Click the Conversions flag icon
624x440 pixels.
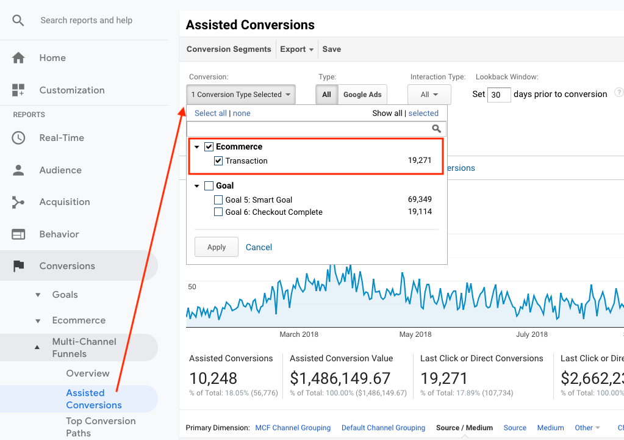(18, 266)
